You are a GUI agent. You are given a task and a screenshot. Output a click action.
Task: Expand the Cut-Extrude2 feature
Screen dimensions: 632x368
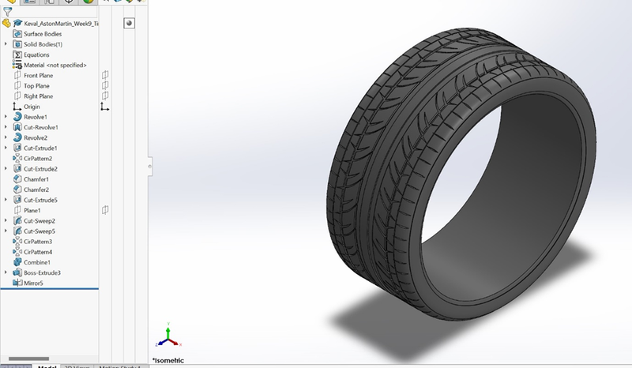coord(6,168)
